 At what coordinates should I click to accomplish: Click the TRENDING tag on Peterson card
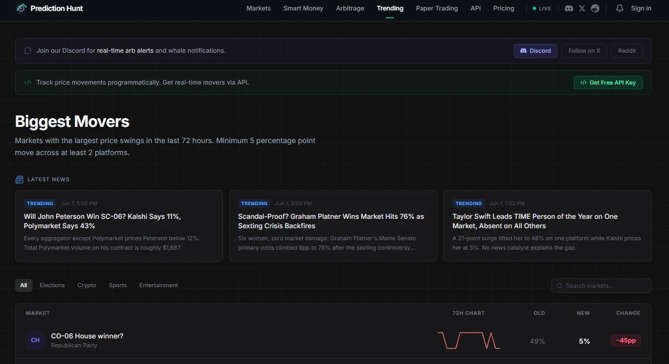click(x=40, y=204)
